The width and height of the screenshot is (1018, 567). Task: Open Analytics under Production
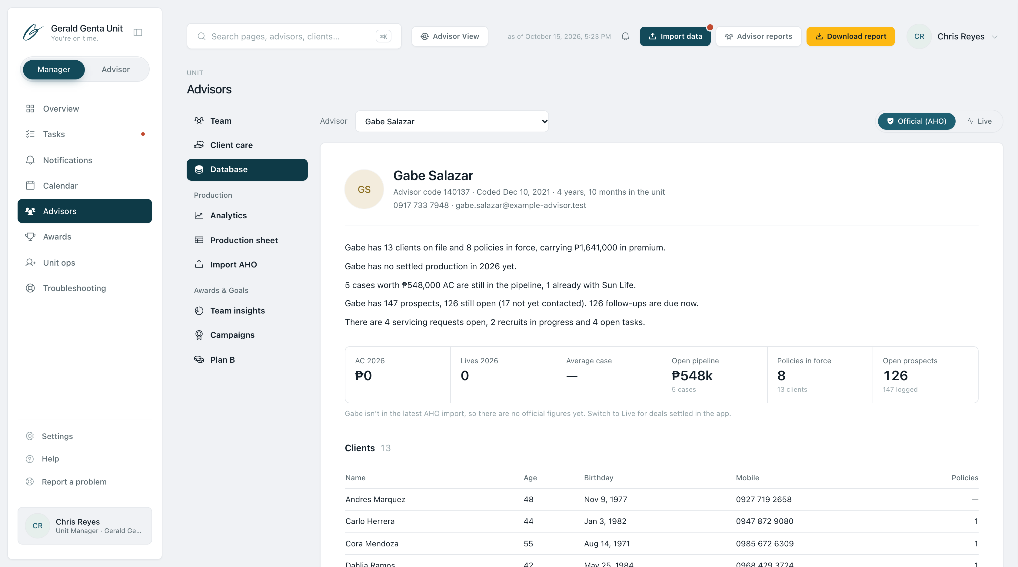pyautogui.click(x=247, y=216)
